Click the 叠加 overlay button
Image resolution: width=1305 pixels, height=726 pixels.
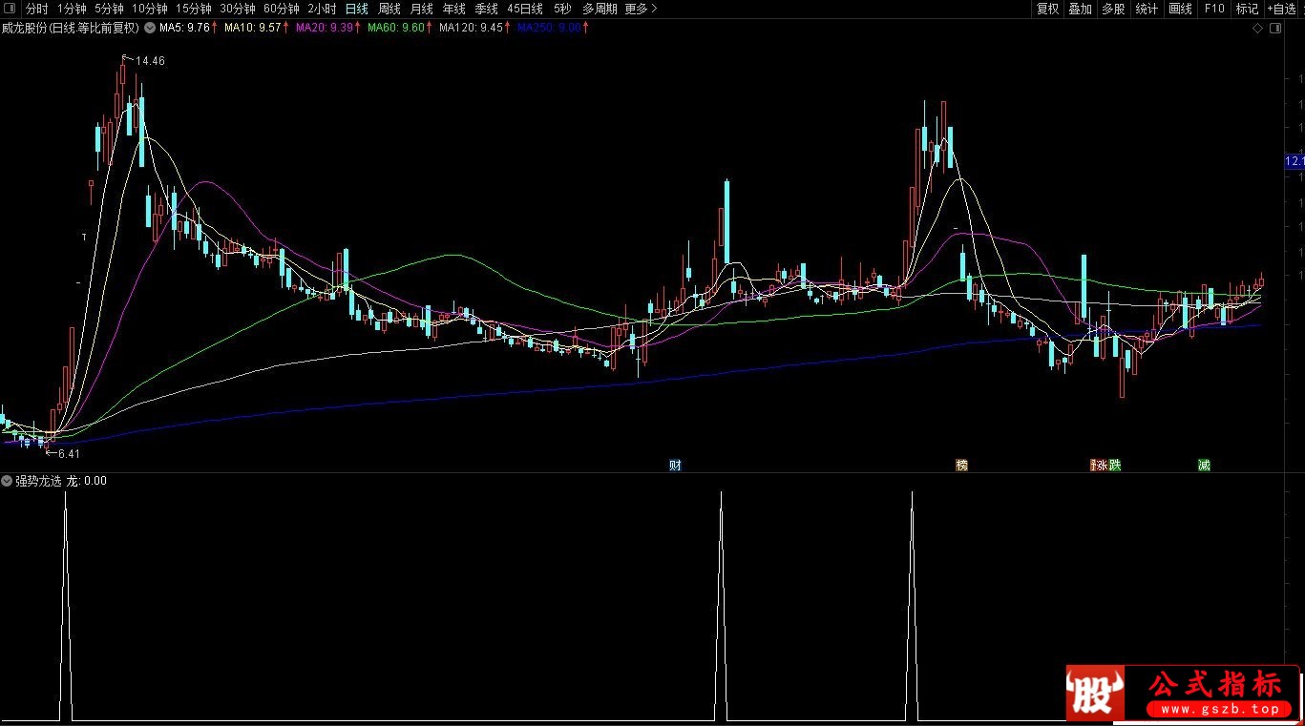(x=1080, y=9)
